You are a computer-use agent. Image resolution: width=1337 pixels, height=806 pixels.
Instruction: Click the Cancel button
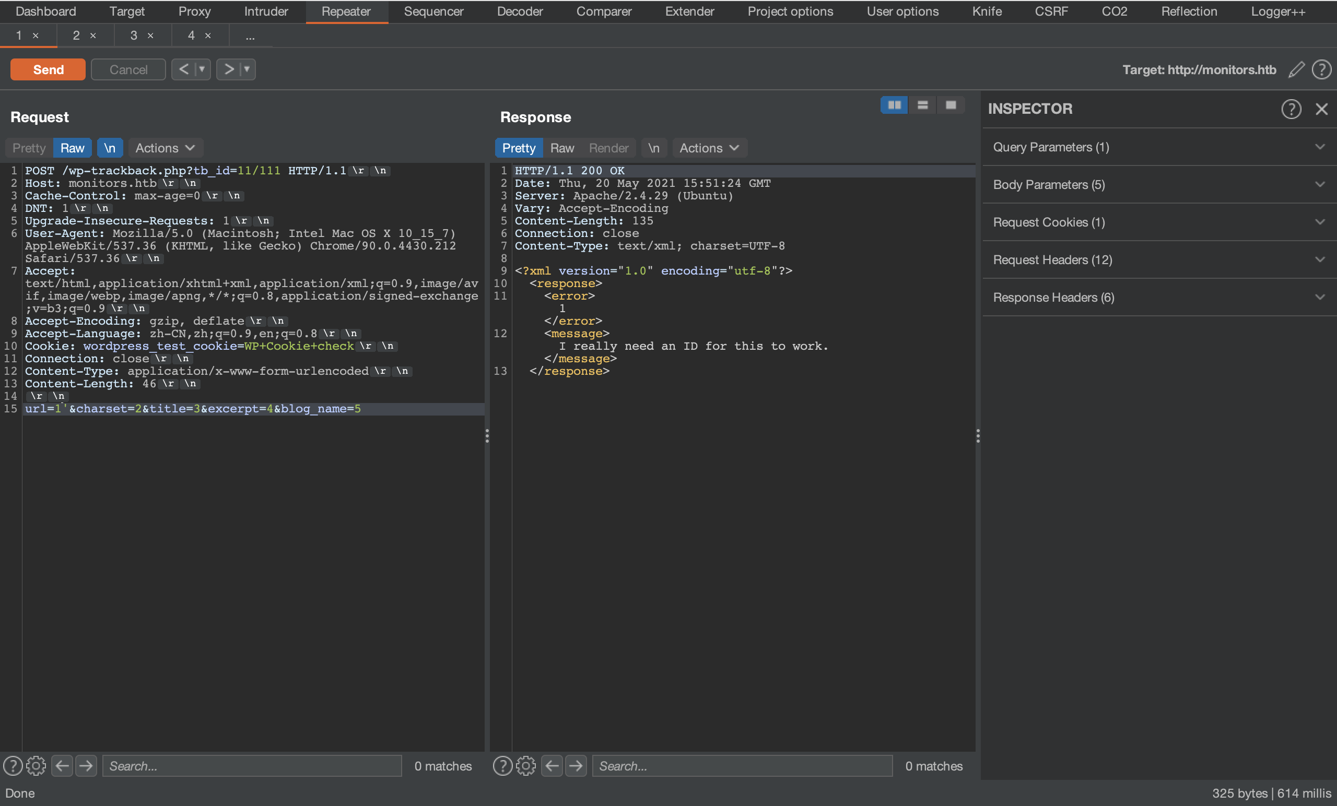(128, 69)
